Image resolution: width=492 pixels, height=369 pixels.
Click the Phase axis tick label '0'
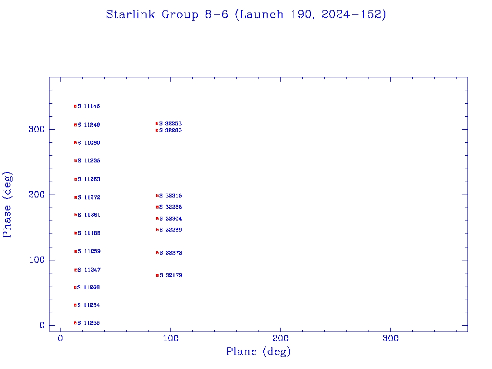[42, 325]
